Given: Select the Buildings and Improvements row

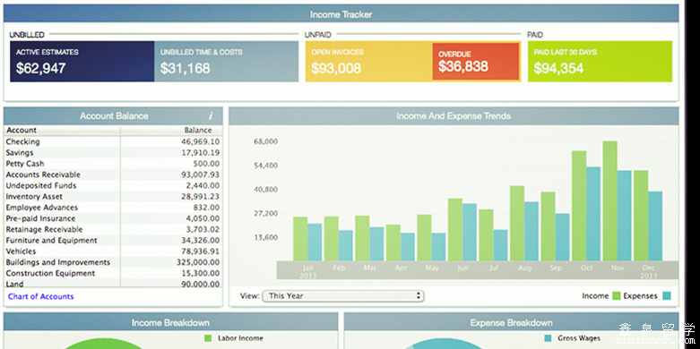Looking at the screenshot, I should click(x=113, y=262).
